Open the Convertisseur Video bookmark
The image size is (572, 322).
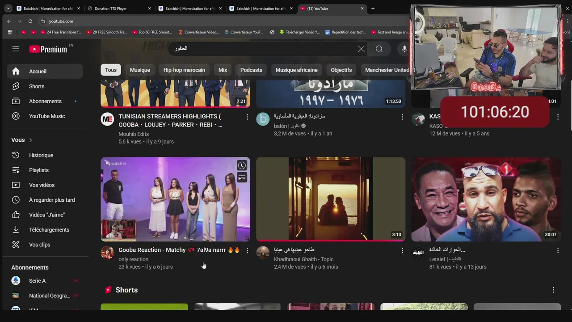coord(198,32)
